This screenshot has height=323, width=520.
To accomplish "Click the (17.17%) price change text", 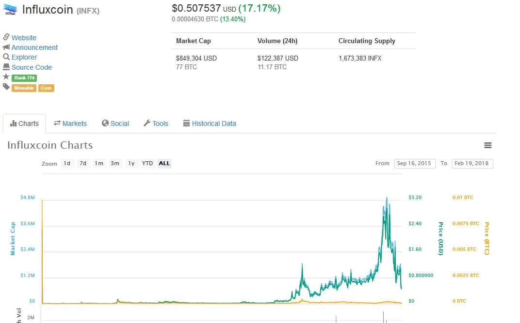I will [260, 8].
